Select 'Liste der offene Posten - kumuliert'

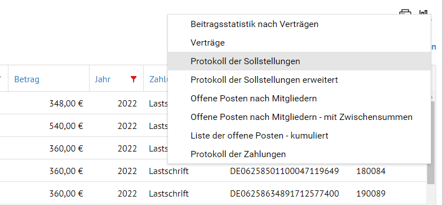pyautogui.click(x=259, y=136)
